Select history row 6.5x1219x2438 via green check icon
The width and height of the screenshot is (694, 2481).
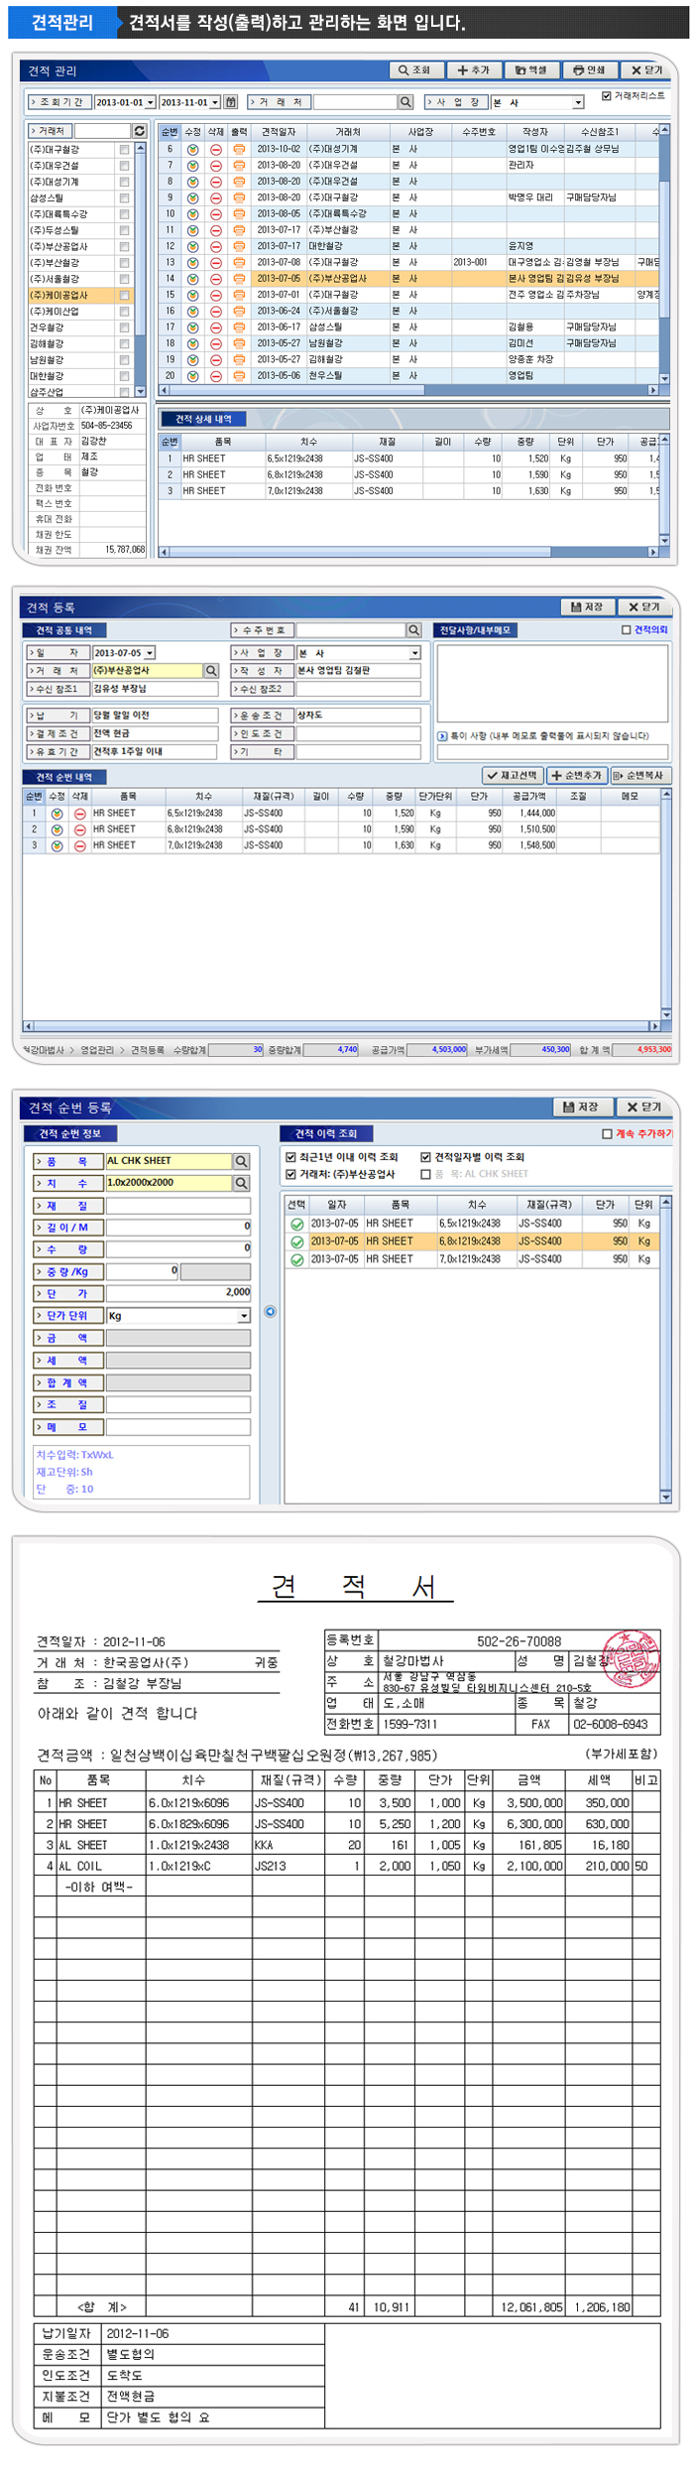(x=296, y=1226)
